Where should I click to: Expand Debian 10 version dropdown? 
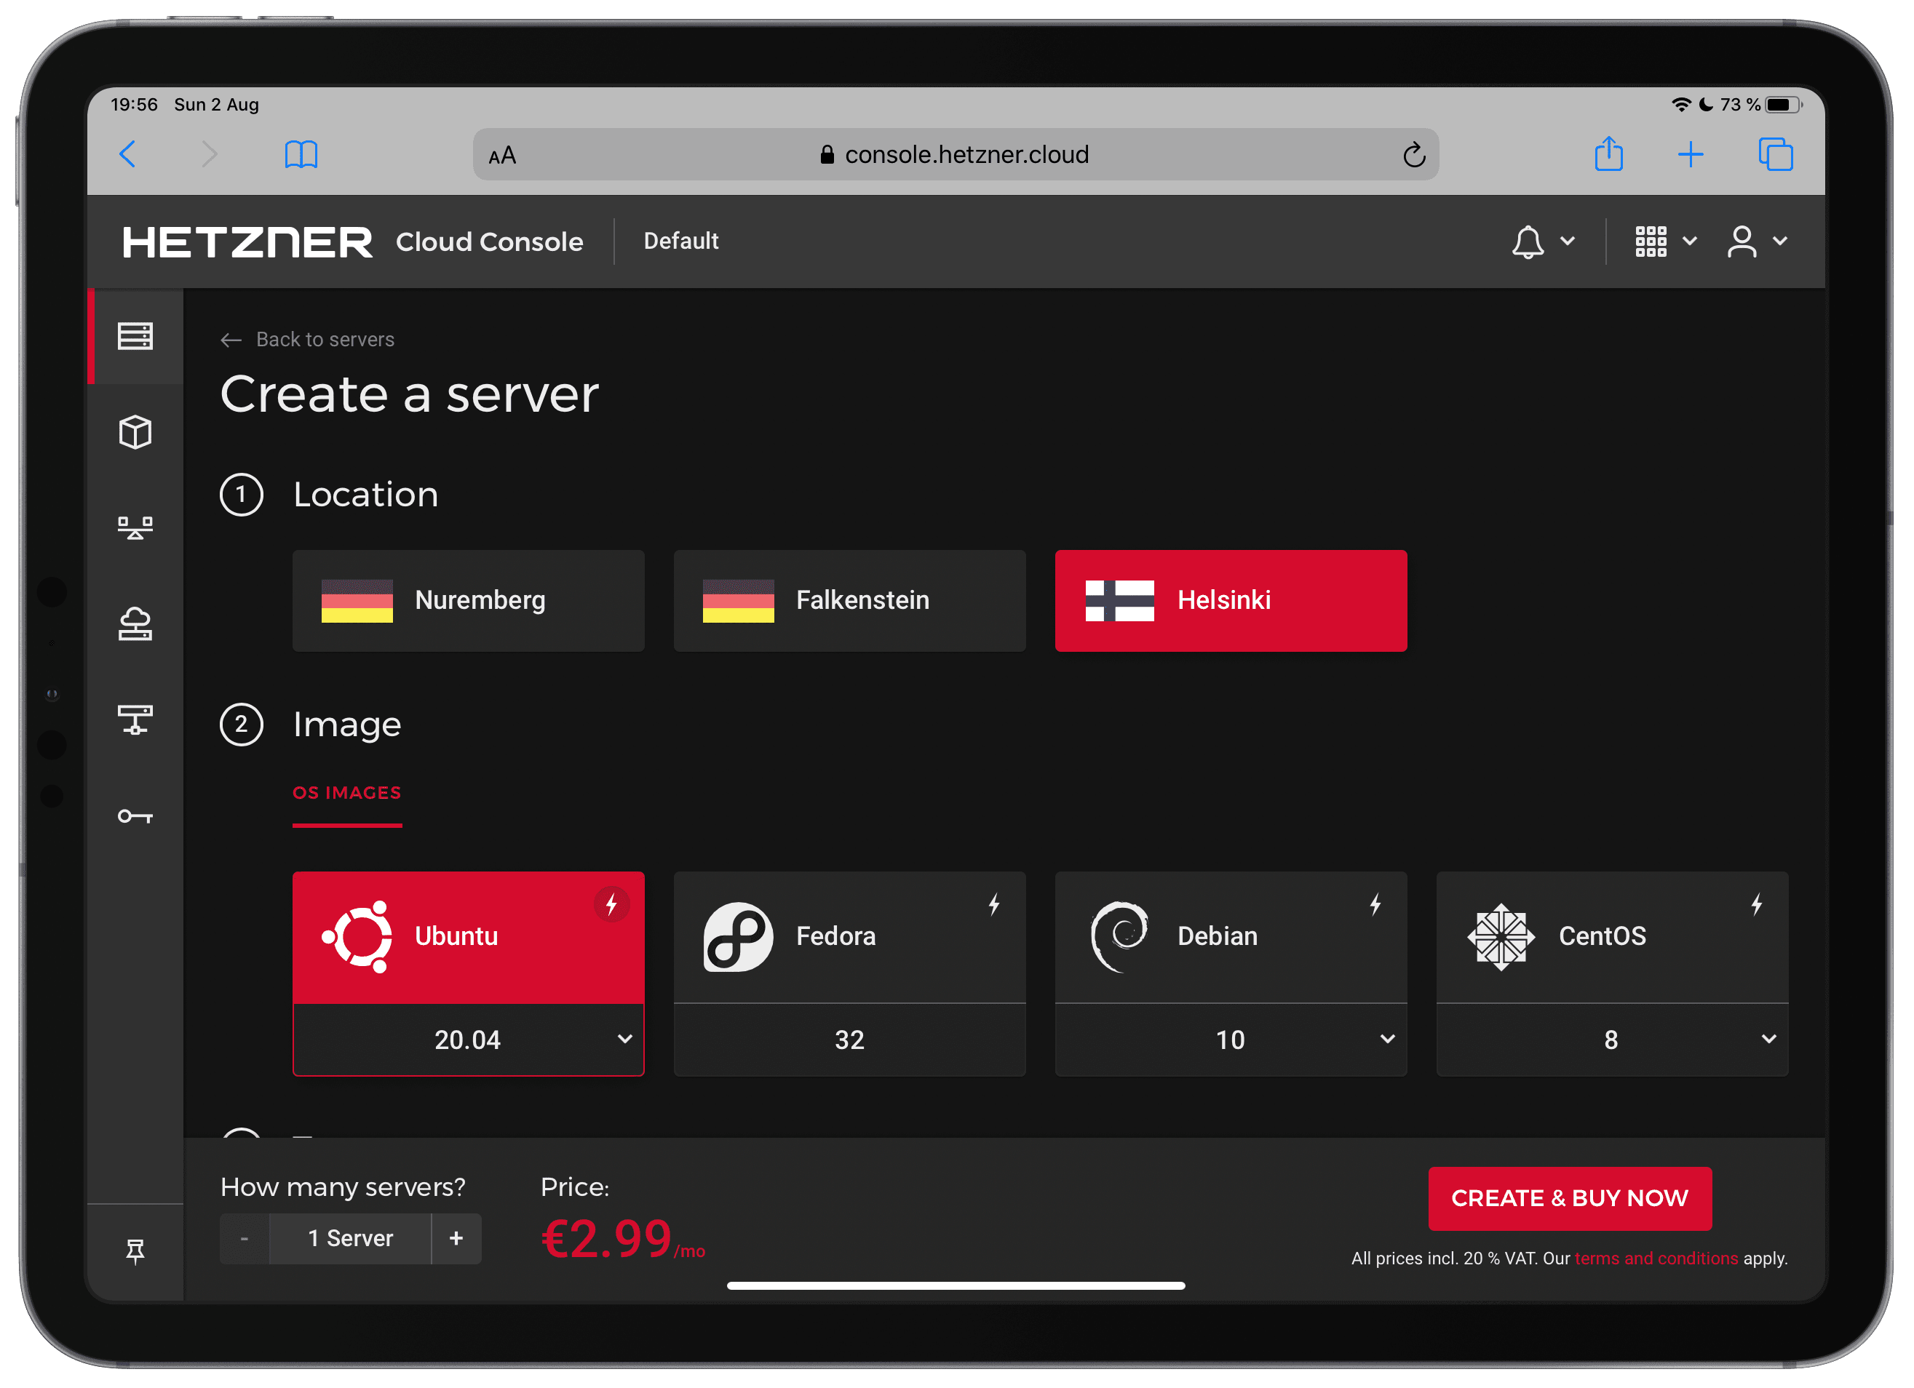pyautogui.click(x=1231, y=1040)
